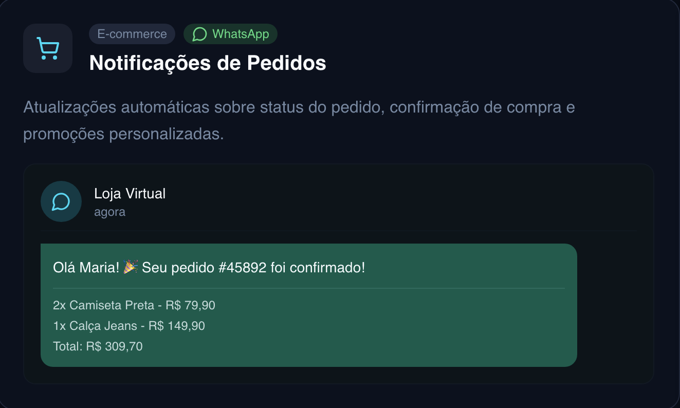Click the party popper emoji in the message
Image resolution: width=680 pixels, height=408 pixels.
coord(131,267)
